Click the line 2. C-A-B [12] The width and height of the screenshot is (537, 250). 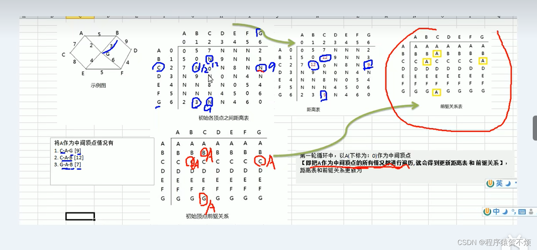click(69, 157)
